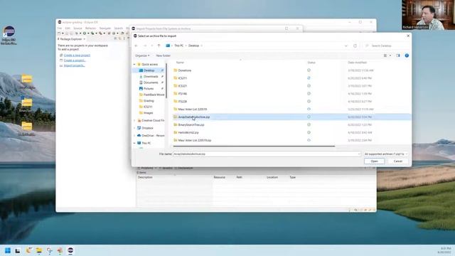455x256 pixels.
Task: Open File Explorer from taskbar
Action: point(39,250)
